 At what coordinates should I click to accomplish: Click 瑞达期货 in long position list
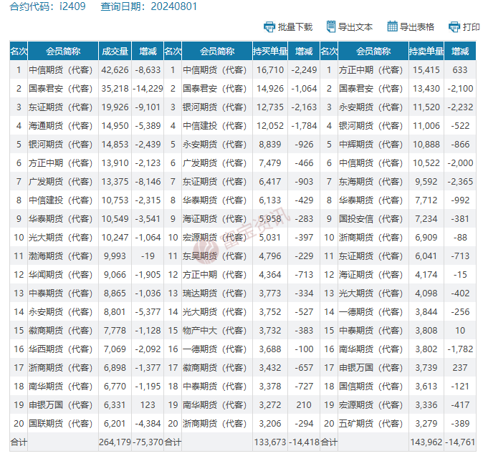point(215,293)
